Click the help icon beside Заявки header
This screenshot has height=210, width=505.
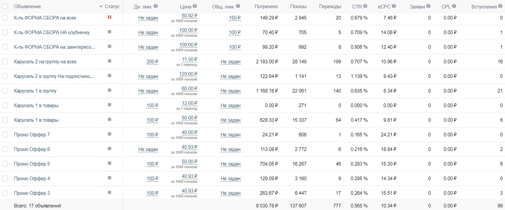428,6
